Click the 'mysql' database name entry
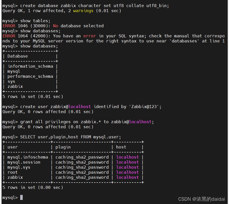This screenshot has width=229, height=204. point(14,71)
